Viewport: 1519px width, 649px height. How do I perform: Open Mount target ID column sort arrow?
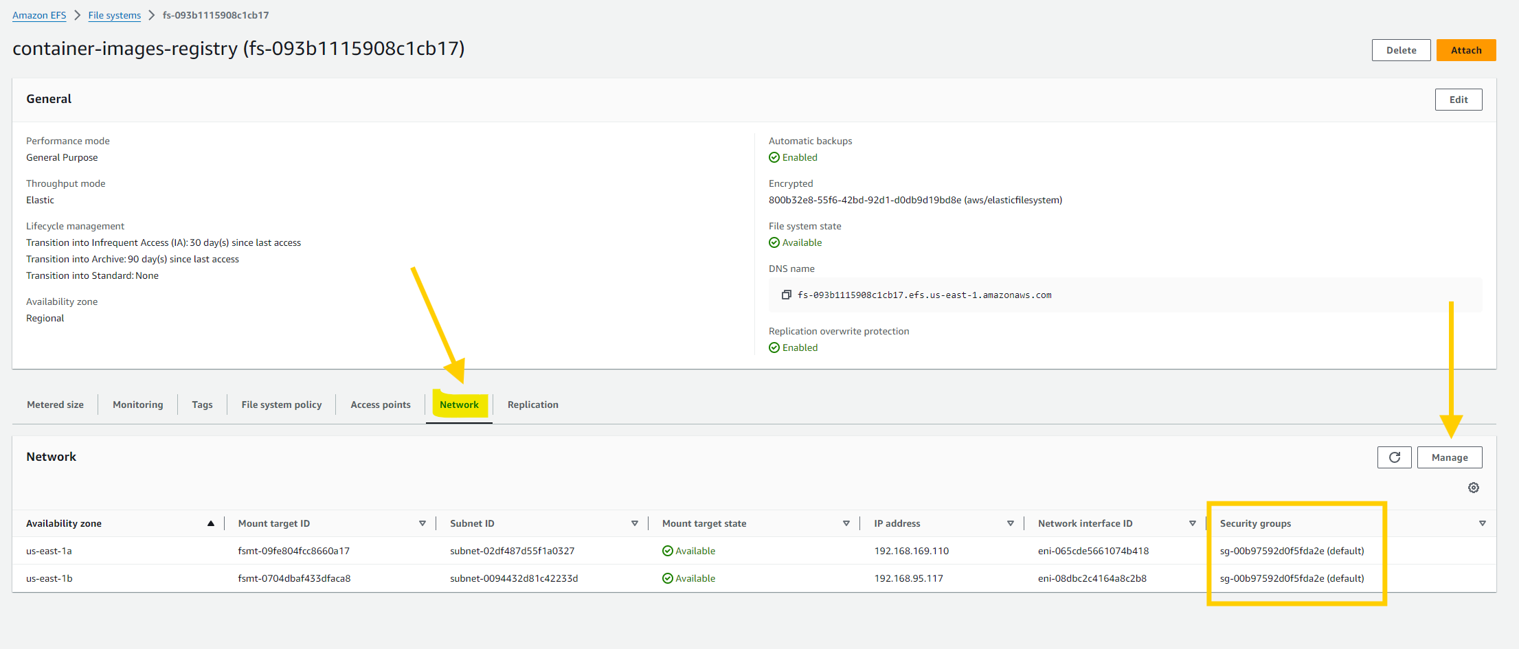(423, 523)
